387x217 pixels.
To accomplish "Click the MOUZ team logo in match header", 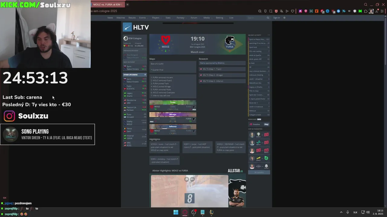I will pos(165,40).
